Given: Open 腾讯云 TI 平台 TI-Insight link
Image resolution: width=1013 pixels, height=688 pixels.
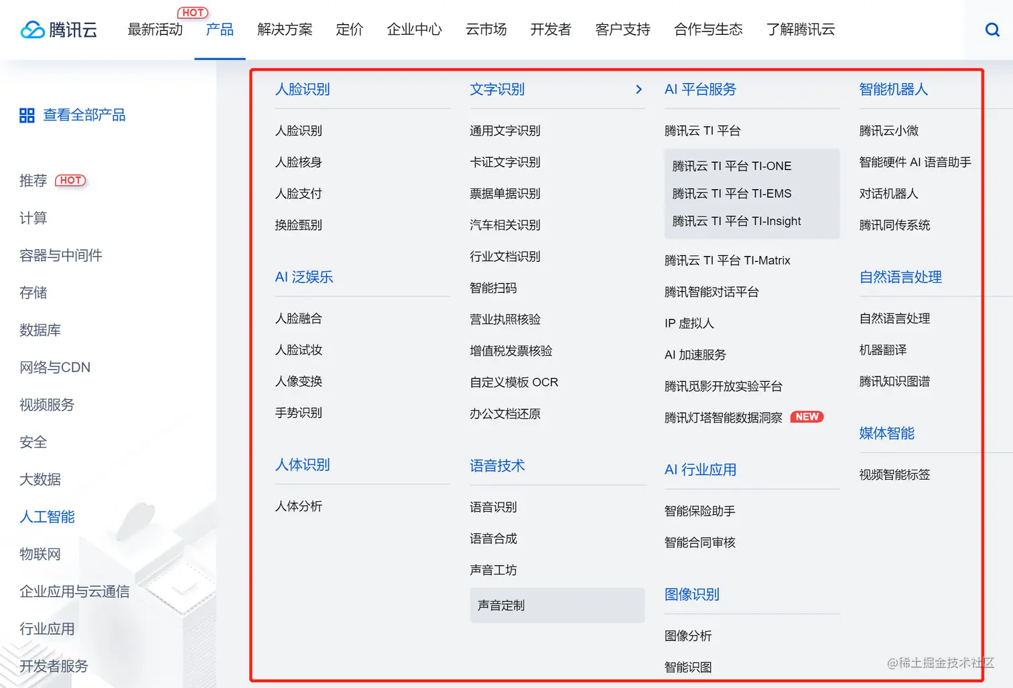Looking at the screenshot, I should [x=736, y=221].
